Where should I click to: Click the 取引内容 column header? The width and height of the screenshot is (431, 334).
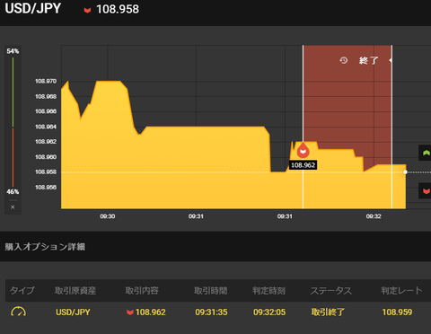(142, 290)
